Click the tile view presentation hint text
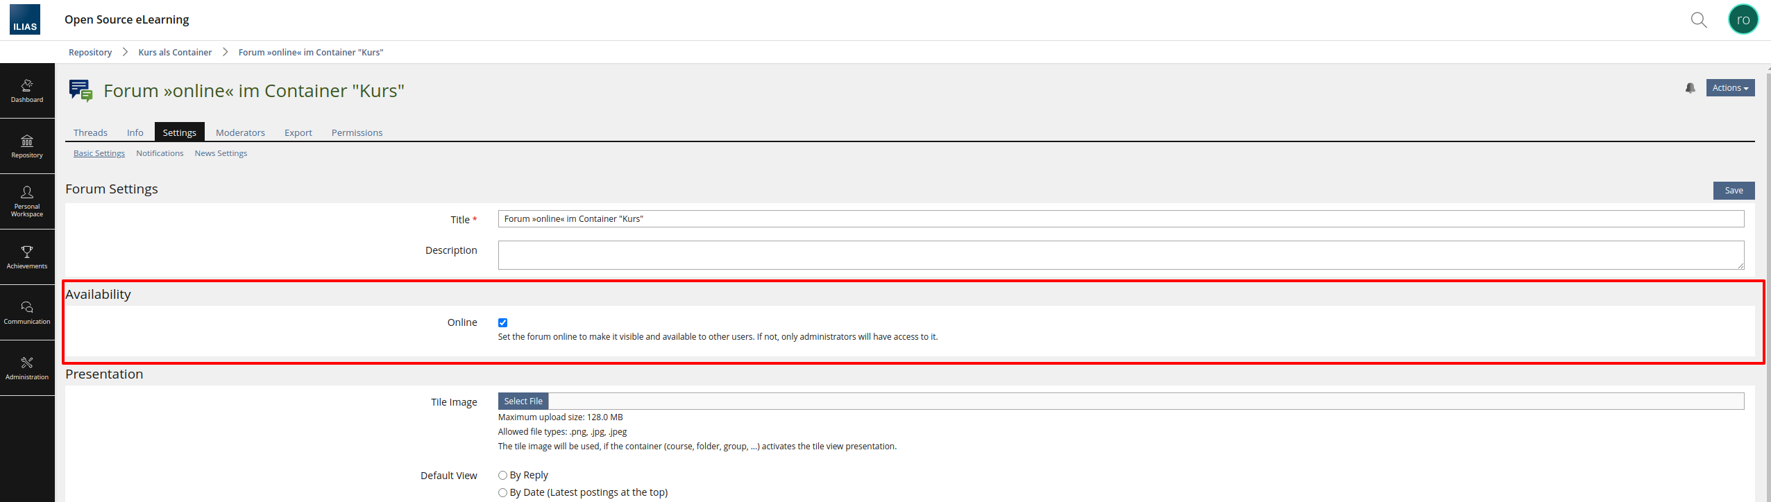The image size is (1771, 502). (x=697, y=447)
